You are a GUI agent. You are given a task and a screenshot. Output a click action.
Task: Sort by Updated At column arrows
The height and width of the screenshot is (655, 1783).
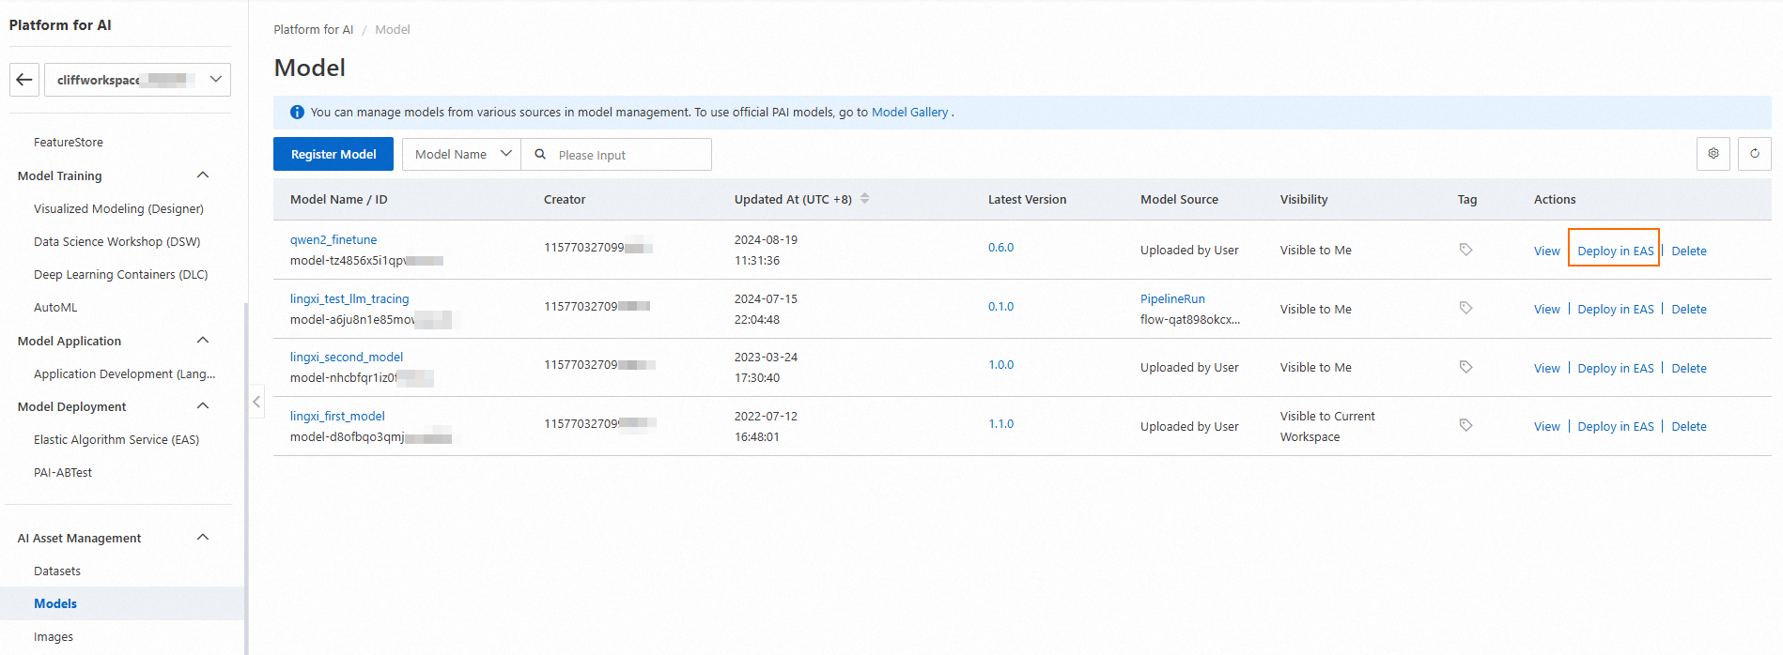[865, 199]
